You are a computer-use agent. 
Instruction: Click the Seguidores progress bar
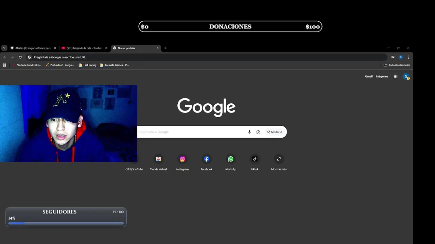coord(66,223)
